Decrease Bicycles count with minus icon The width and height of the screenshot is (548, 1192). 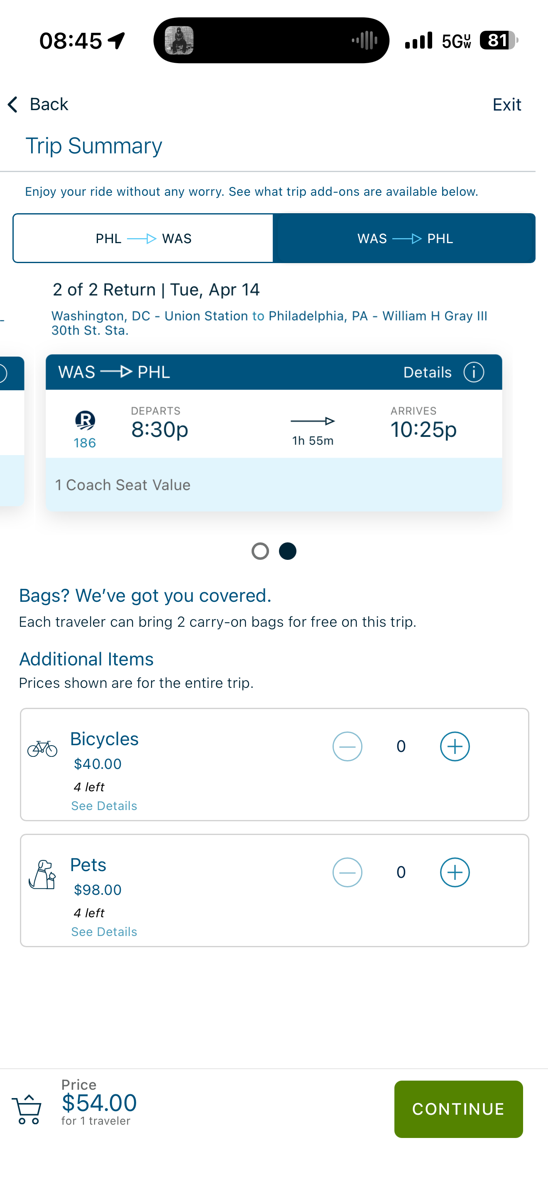[x=347, y=746]
